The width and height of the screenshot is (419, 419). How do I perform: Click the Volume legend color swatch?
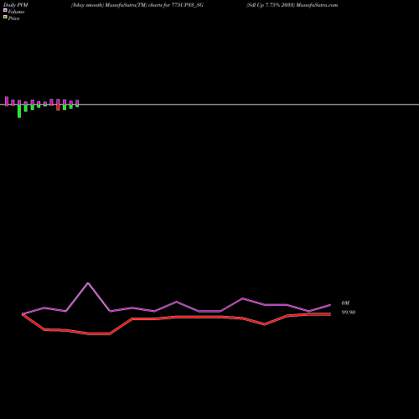click(5, 10)
